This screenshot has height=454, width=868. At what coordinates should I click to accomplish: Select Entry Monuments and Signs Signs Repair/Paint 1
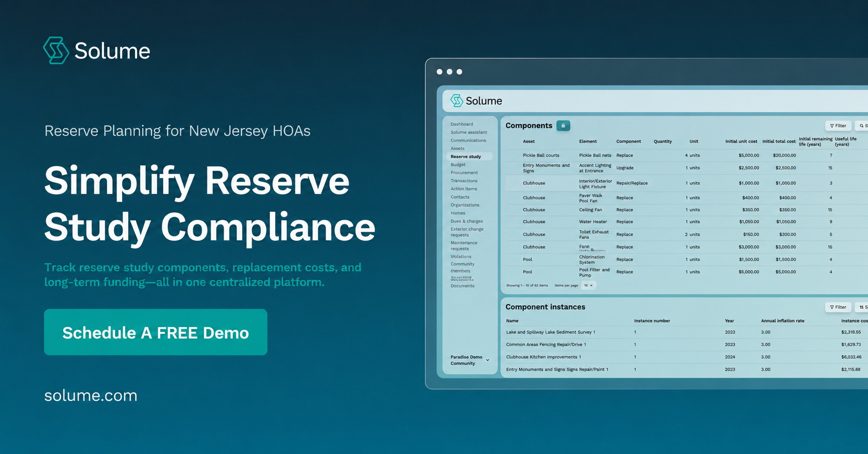(686, 369)
